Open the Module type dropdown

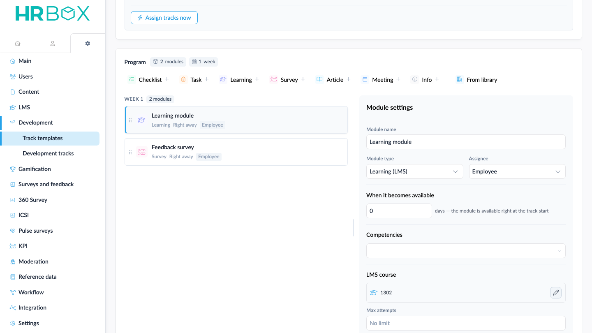point(414,171)
